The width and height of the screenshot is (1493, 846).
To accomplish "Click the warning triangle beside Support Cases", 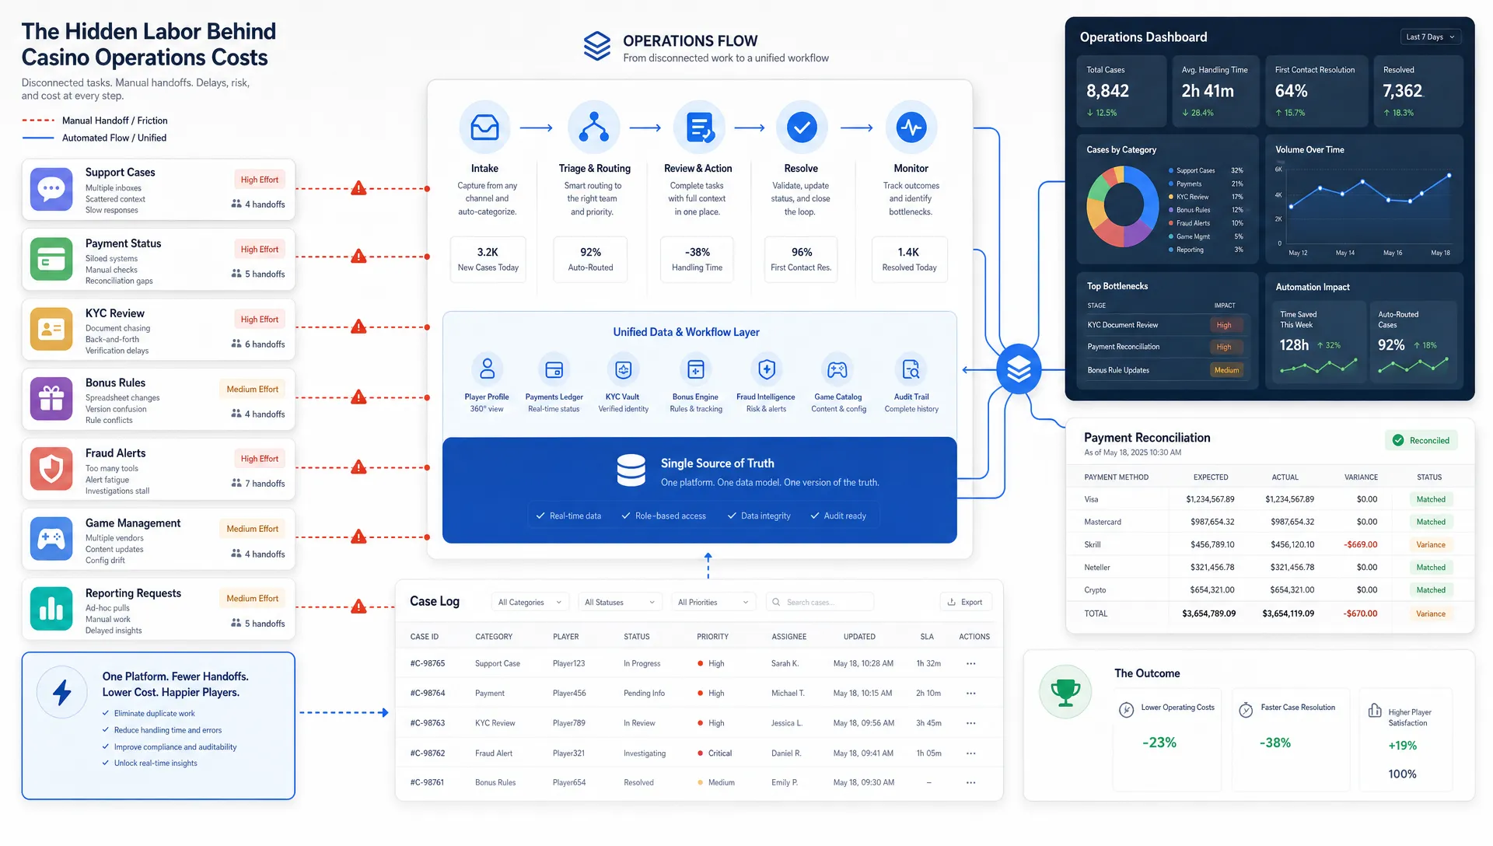I will tap(358, 188).
